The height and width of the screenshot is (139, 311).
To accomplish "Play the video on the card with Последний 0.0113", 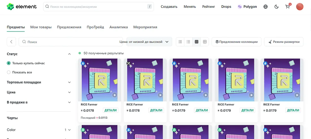I will tap(115, 95).
